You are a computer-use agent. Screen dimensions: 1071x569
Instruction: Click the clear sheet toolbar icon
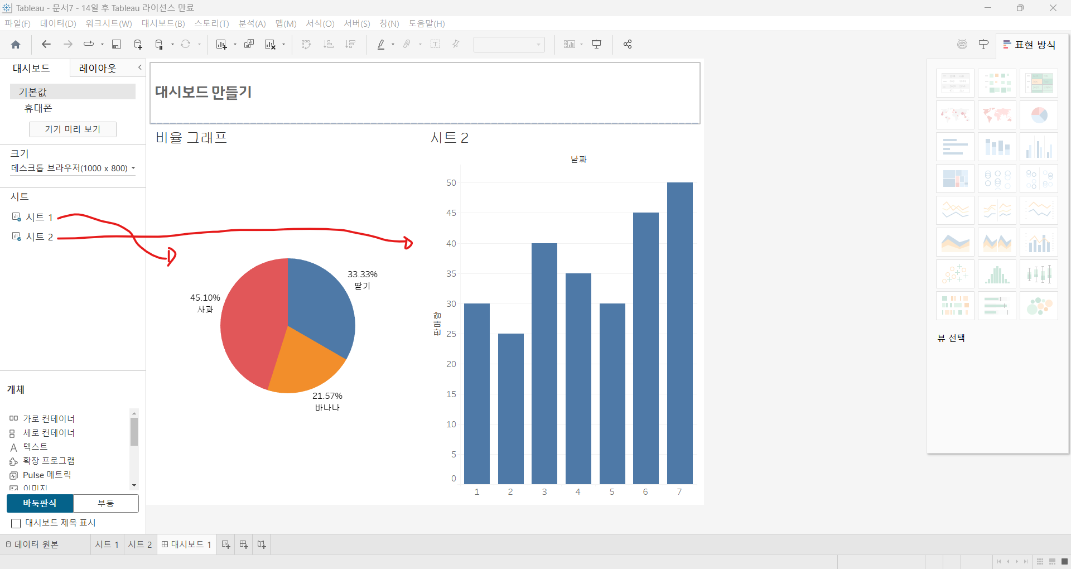pyautogui.click(x=270, y=45)
